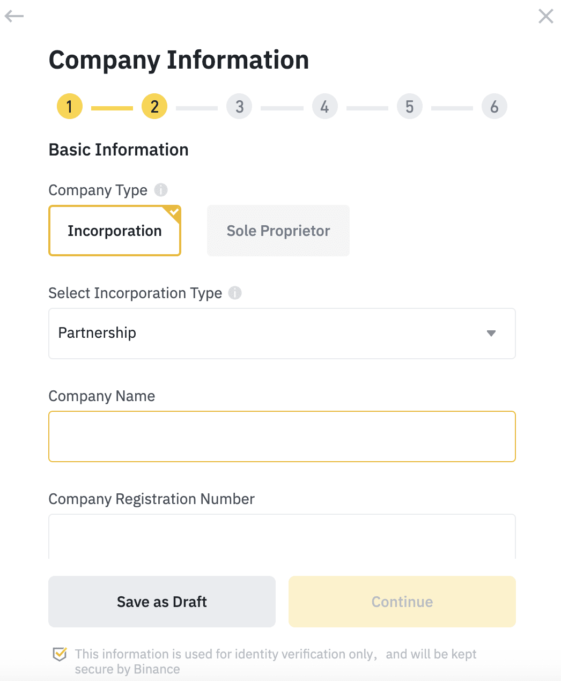The width and height of the screenshot is (561, 681).
Task: Show the Select Incorporation Type info icon
Action: (x=235, y=293)
